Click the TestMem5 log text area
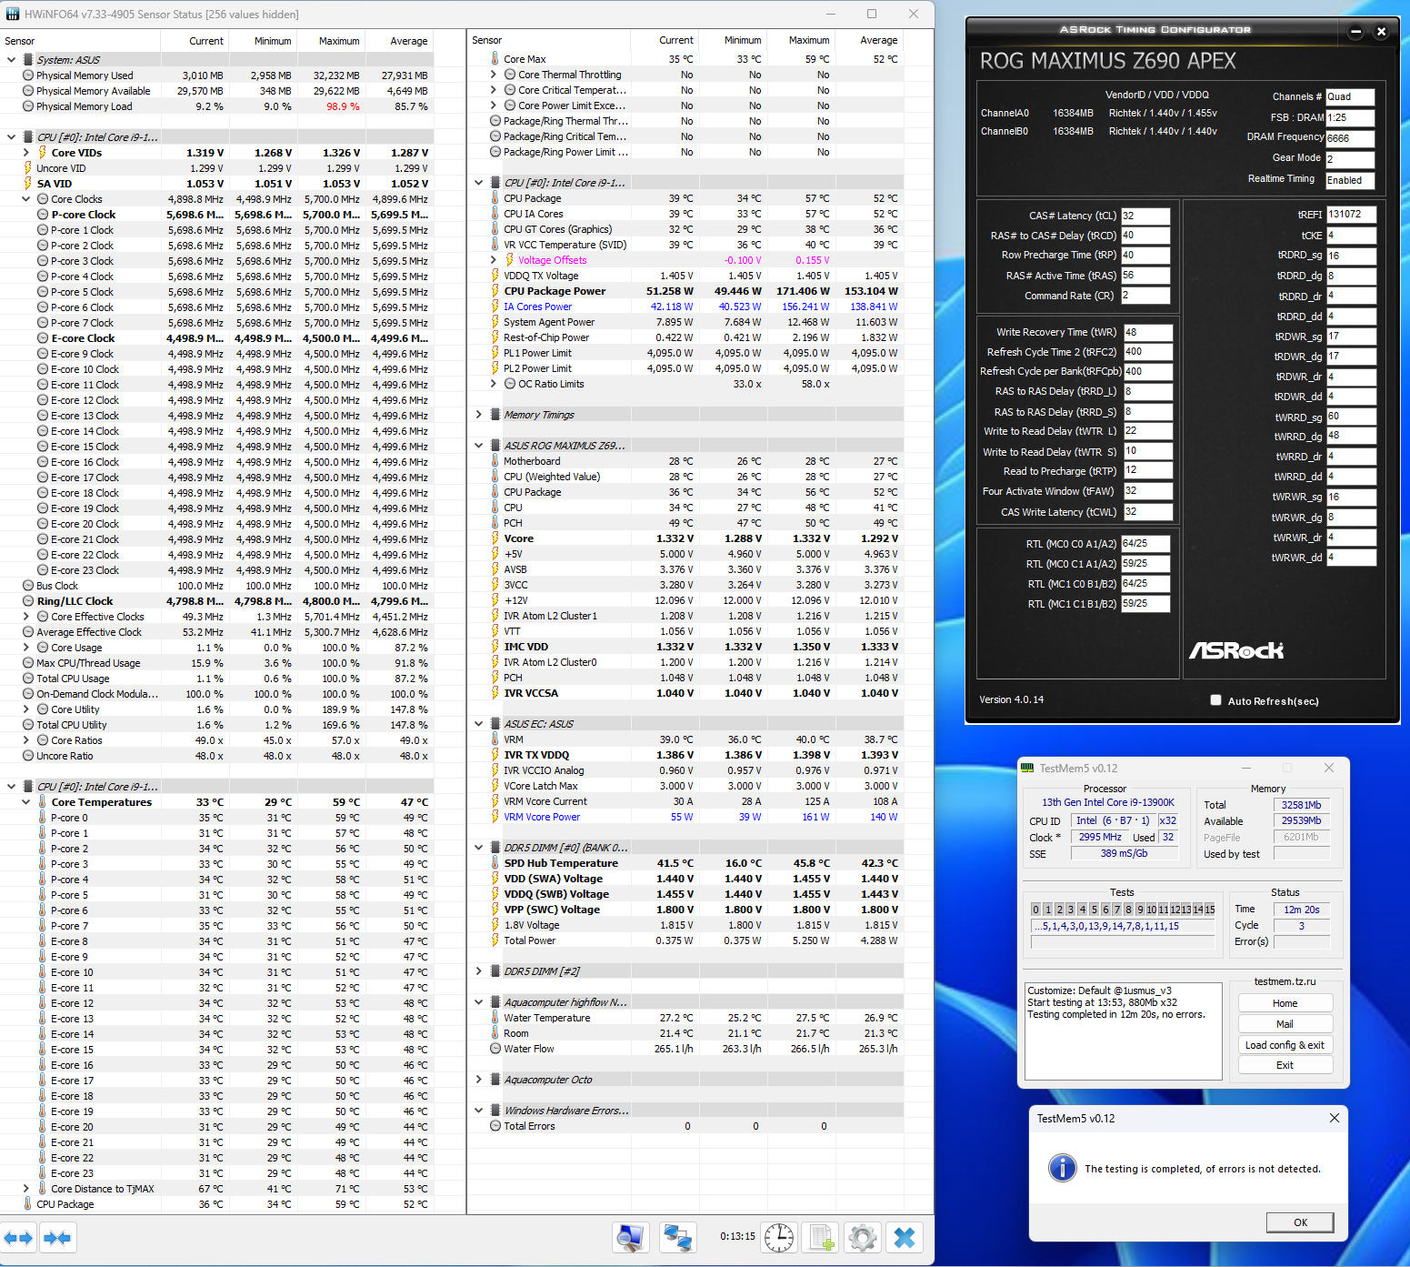 click(x=1123, y=1030)
